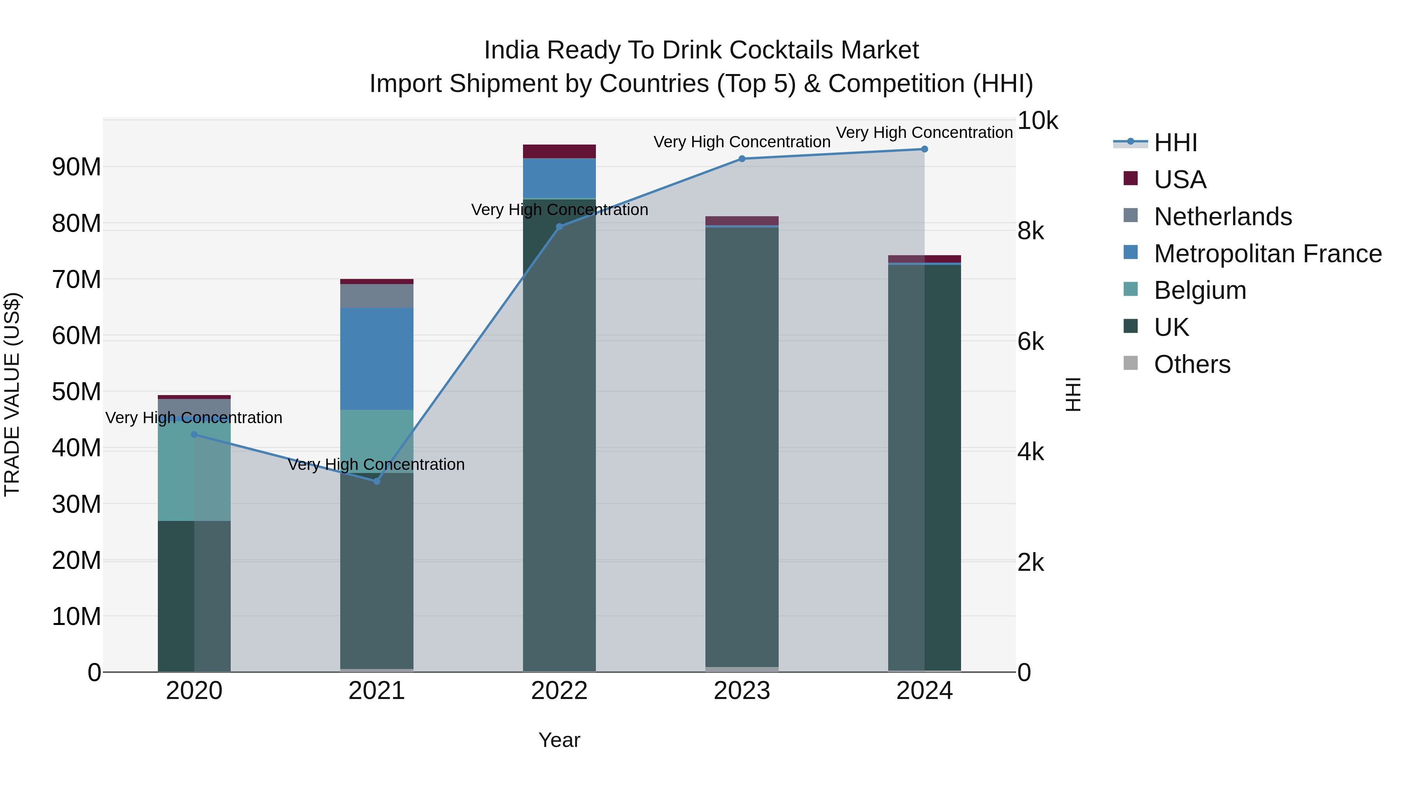
Task: Click the 10k HHI axis tick label
Action: 1037,120
